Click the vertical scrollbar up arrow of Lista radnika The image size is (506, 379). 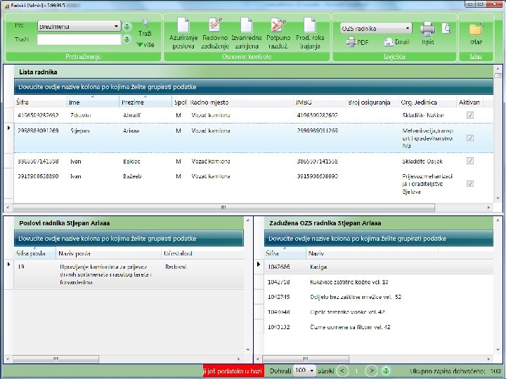tap(498, 68)
